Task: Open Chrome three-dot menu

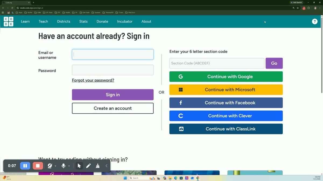Action: [320, 8]
